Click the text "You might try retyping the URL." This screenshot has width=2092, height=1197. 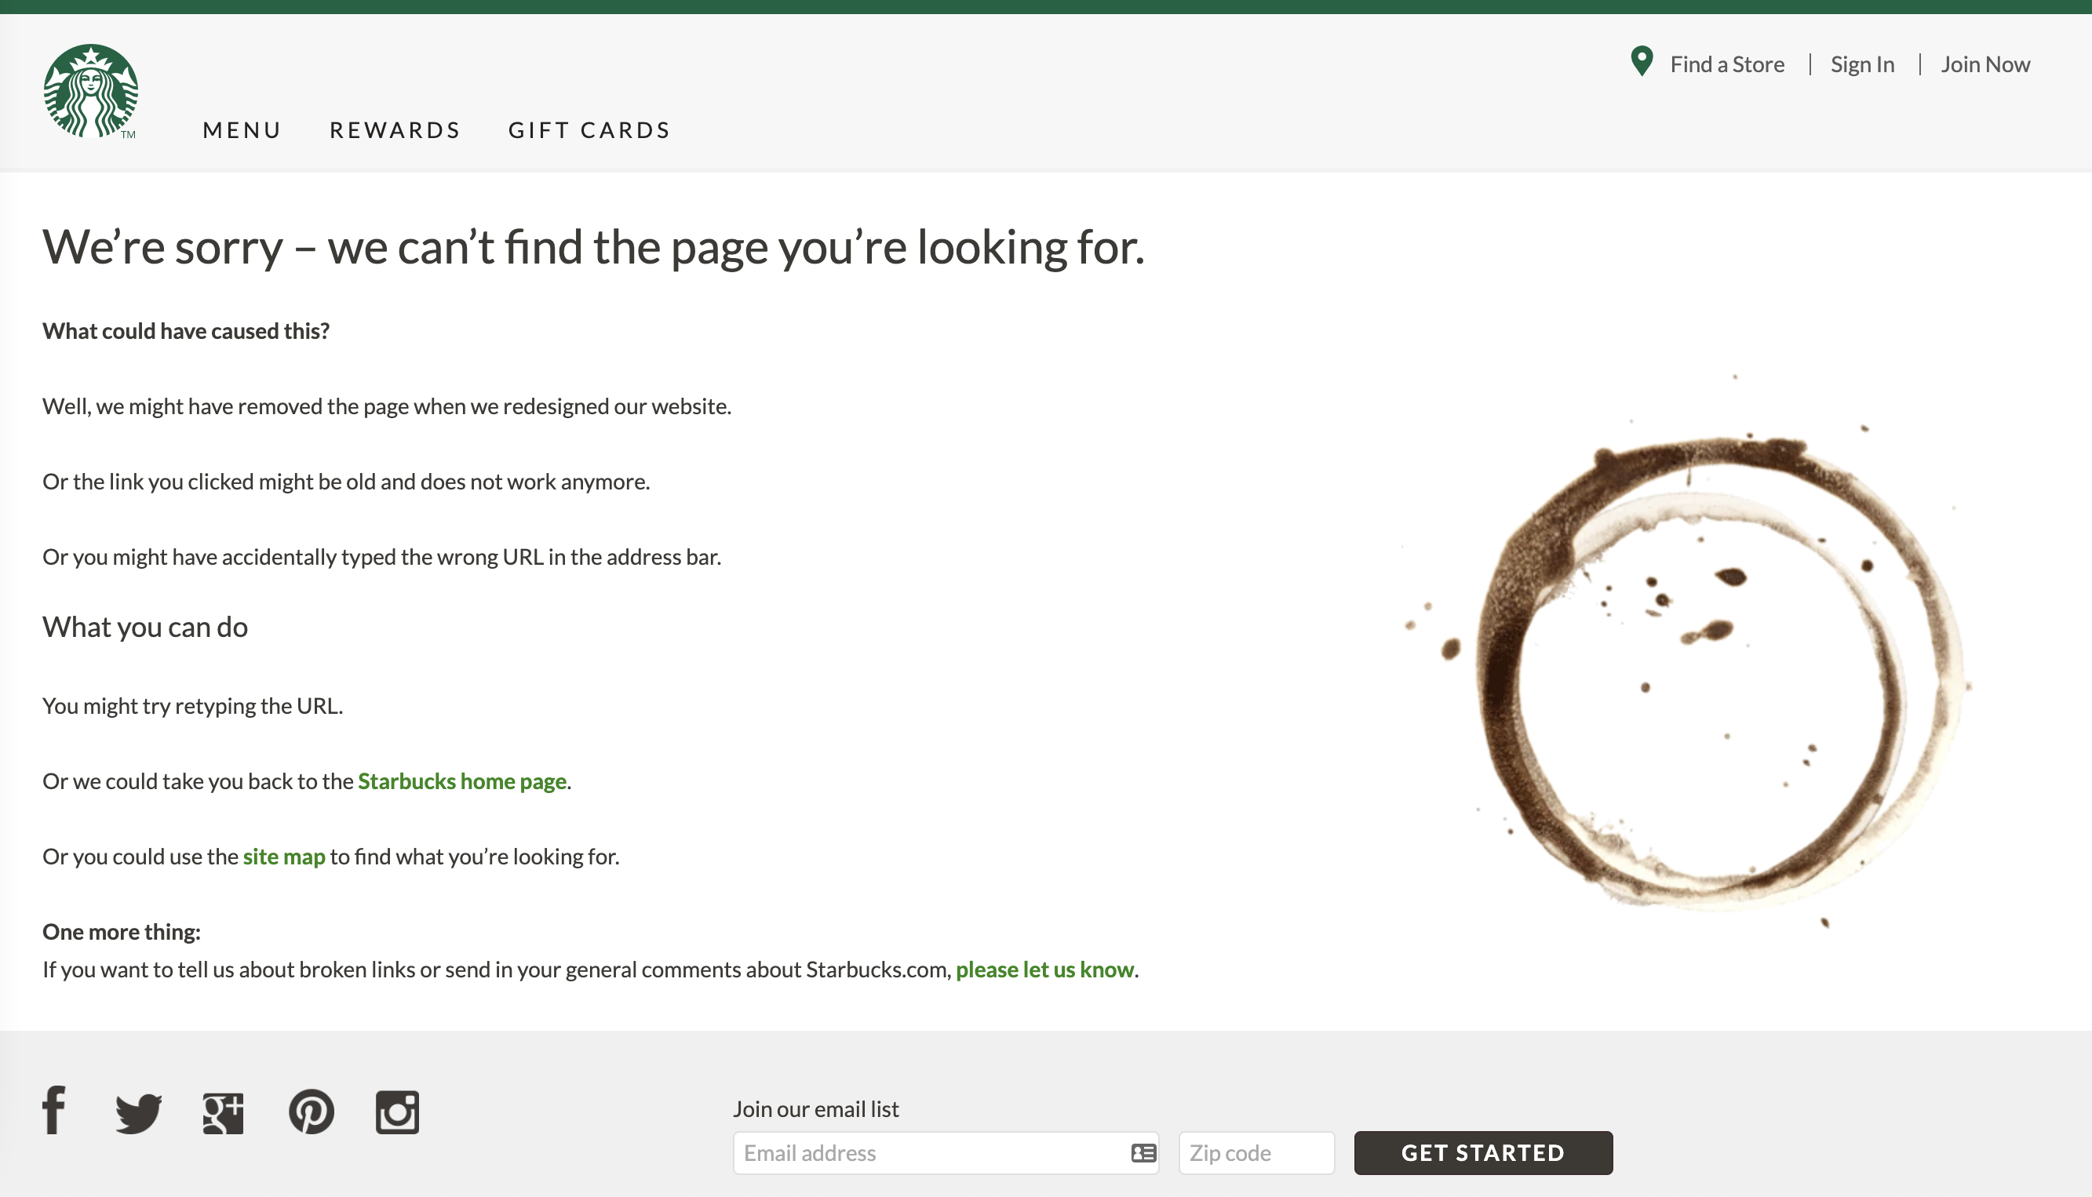coord(192,706)
